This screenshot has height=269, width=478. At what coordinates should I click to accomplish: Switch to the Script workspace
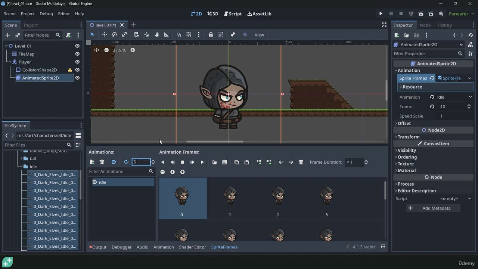point(233,14)
